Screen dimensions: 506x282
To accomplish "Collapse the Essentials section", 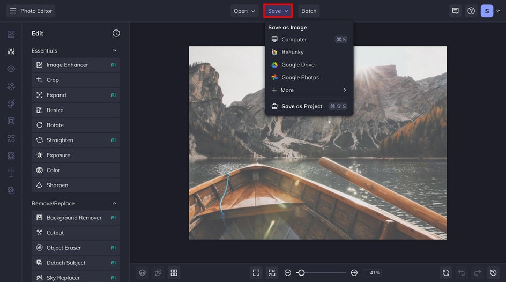I will point(114,51).
